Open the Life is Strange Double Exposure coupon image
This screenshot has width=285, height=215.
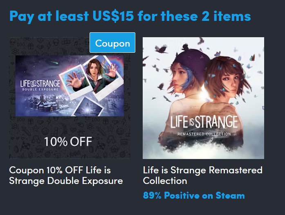coord(70,98)
